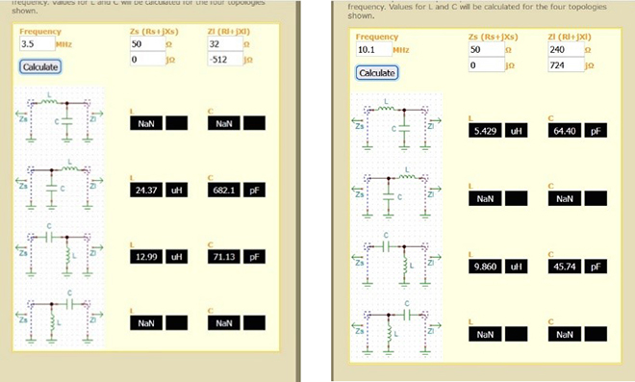Click right panel shunt-L series-C circuit diagram
The width and height of the screenshot is (635, 382).
click(396, 330)
